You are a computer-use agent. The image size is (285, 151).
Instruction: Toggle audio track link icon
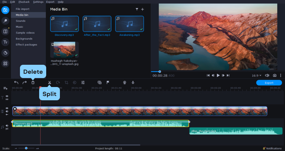[7, 129]
